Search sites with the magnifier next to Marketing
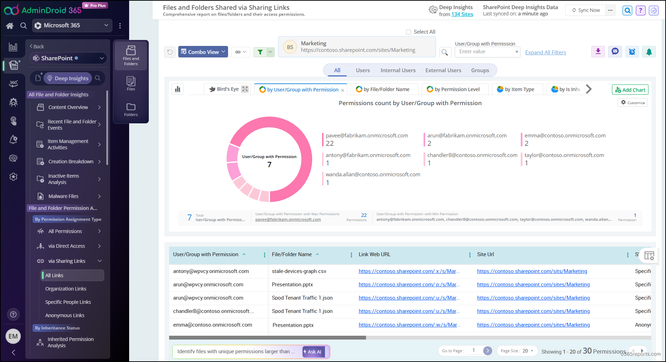This screenshot has height=362, width=666. pos(445,52)
